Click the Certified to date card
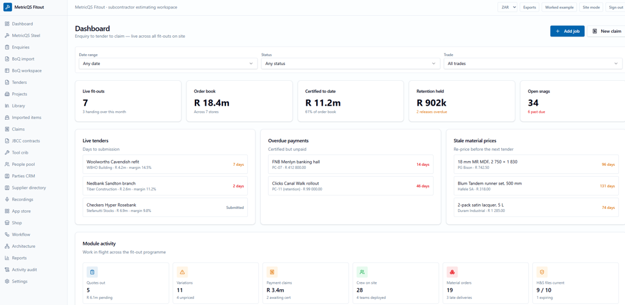The height and width of the screenshot is (305, 625). tap(351, 101)
